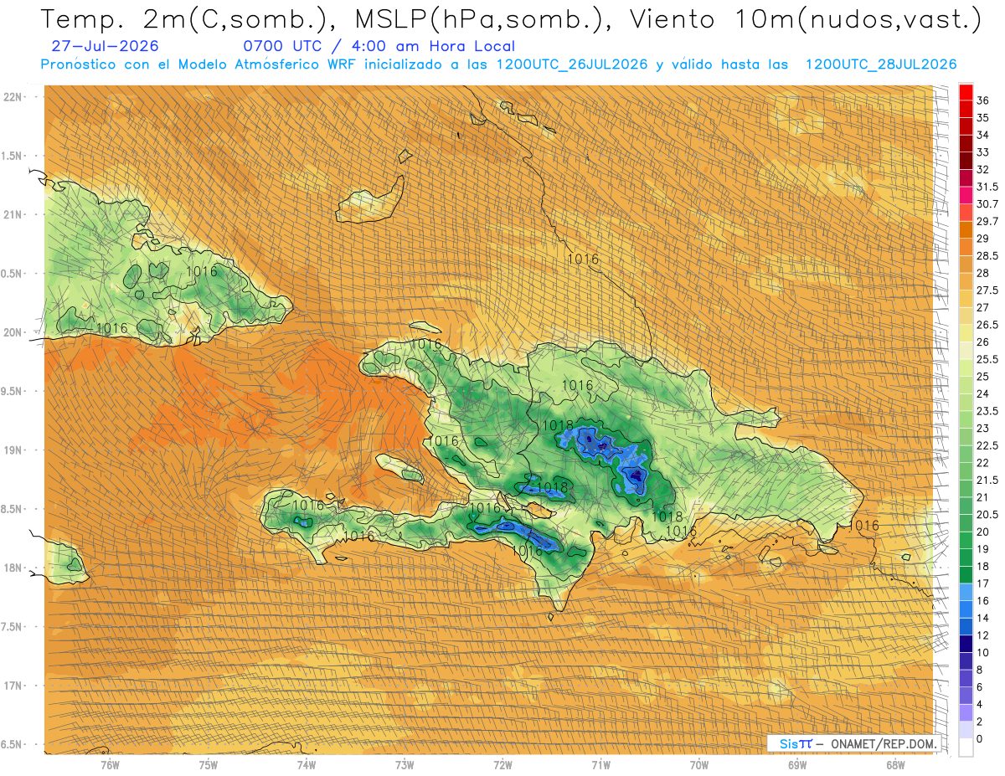Click the 19N latitude axis label
1005x776 pixels.
click(14, 450)
